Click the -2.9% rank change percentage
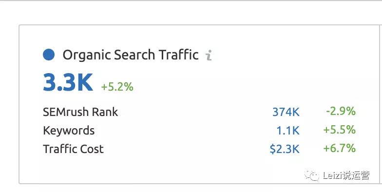This screenshot has height=192, width=382. pyautogui.click(x=341, y=111)
